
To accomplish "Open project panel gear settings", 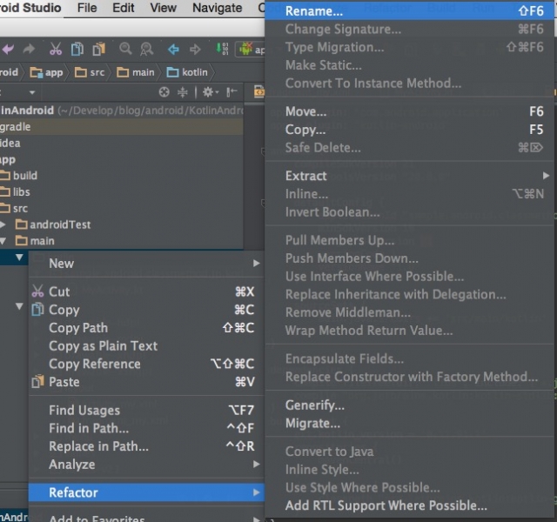I will [207, 92].
